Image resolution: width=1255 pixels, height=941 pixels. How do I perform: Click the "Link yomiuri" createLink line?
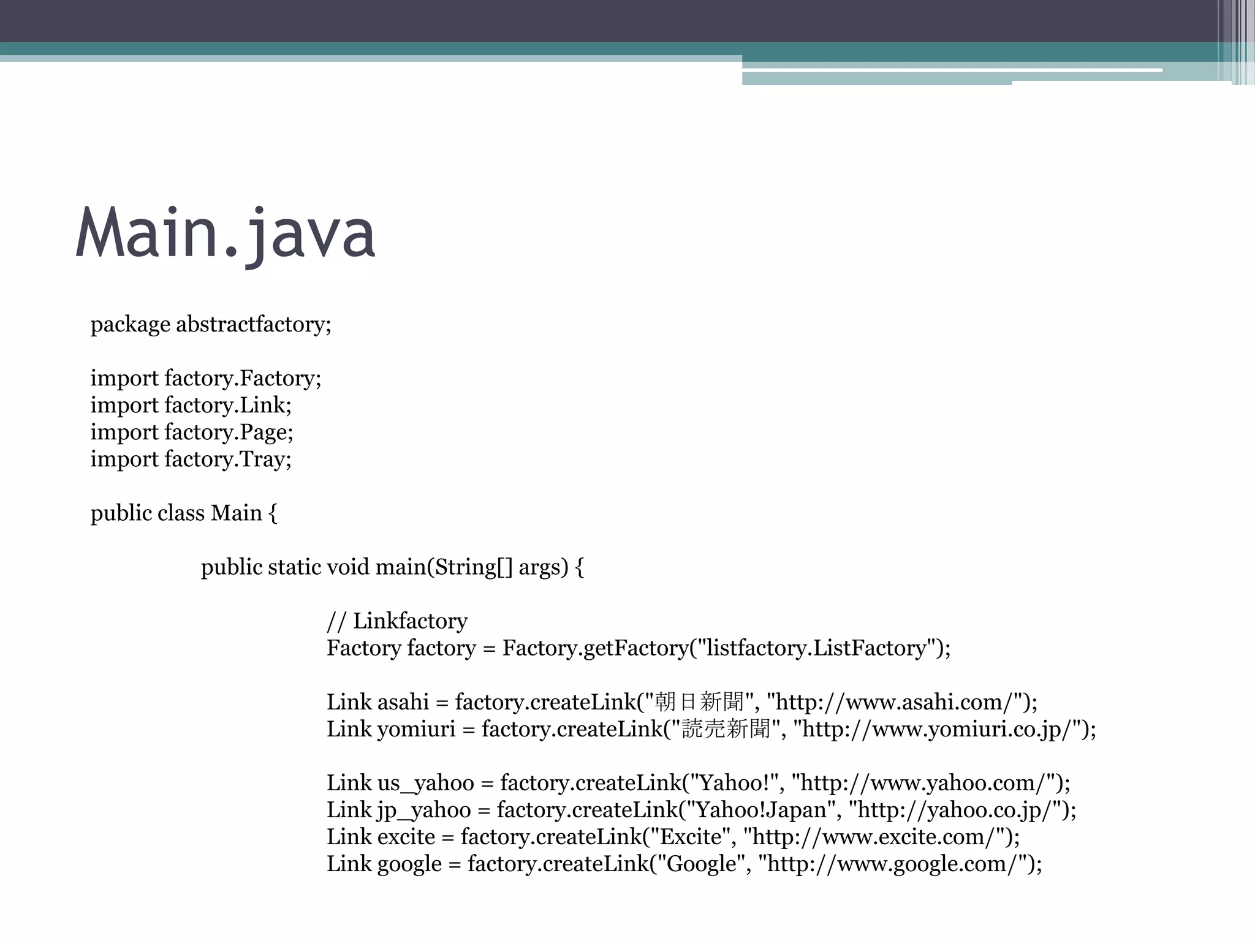pyautogui.click(x=711, y=728)
